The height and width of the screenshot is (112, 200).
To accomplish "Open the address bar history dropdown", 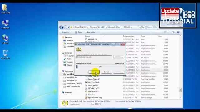I will coord(140,27).
